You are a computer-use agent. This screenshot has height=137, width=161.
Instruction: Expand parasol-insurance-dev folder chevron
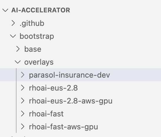click(x=23, y=75)
